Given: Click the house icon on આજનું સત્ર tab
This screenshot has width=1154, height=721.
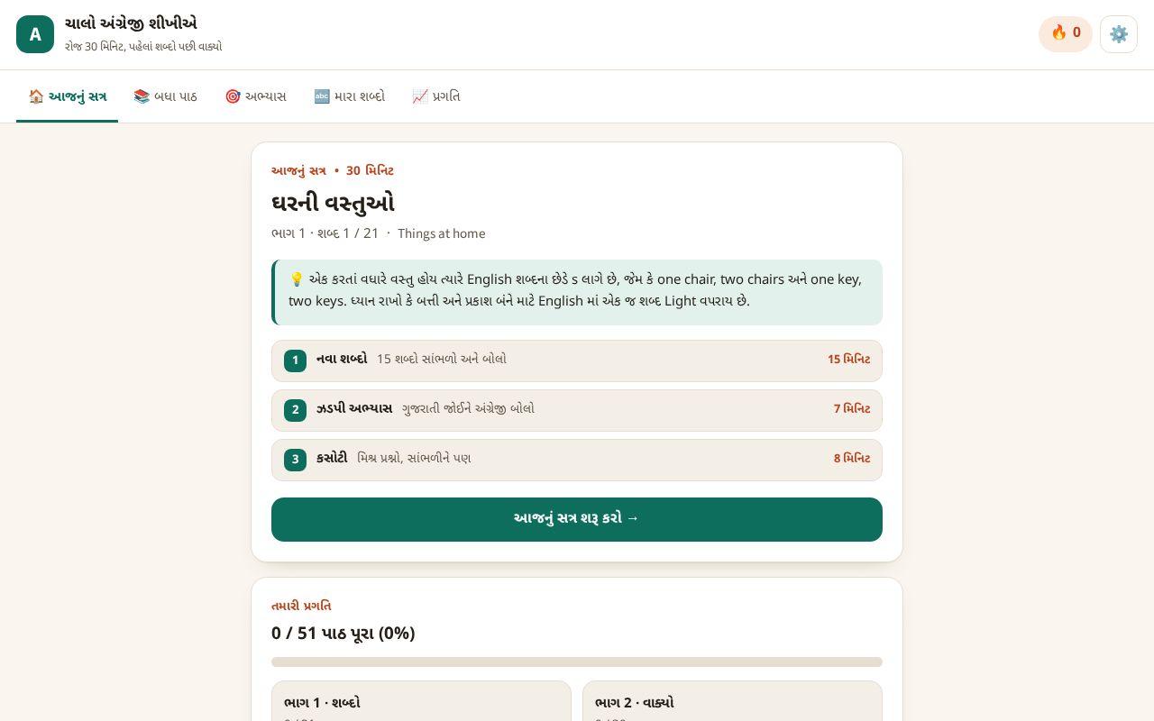Looking at the screenshot, I should pos(36,96).
